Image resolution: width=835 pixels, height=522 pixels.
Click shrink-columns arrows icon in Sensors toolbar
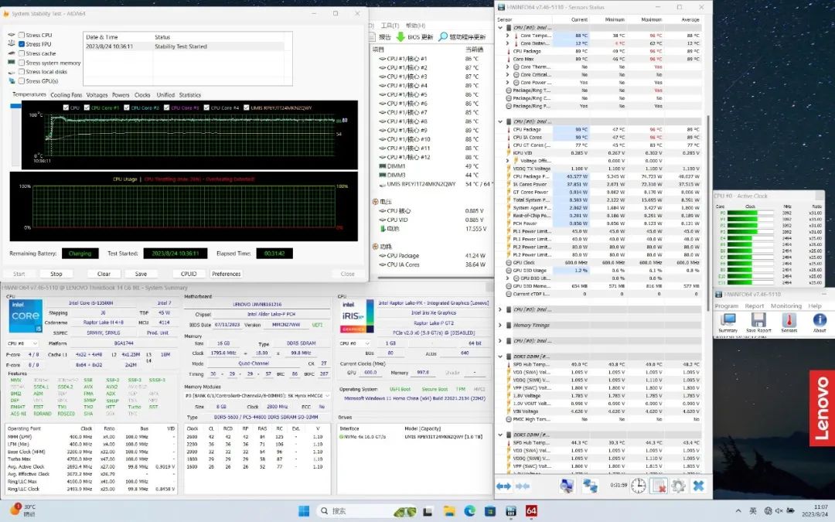[523, 486]
